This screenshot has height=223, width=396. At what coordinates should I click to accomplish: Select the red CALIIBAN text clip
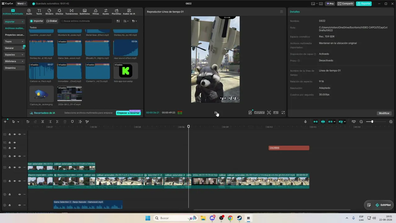pos(289,148)
